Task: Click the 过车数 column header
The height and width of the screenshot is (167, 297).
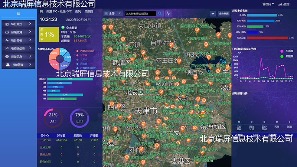Action: pyautogui.click(x=61, y=135)
